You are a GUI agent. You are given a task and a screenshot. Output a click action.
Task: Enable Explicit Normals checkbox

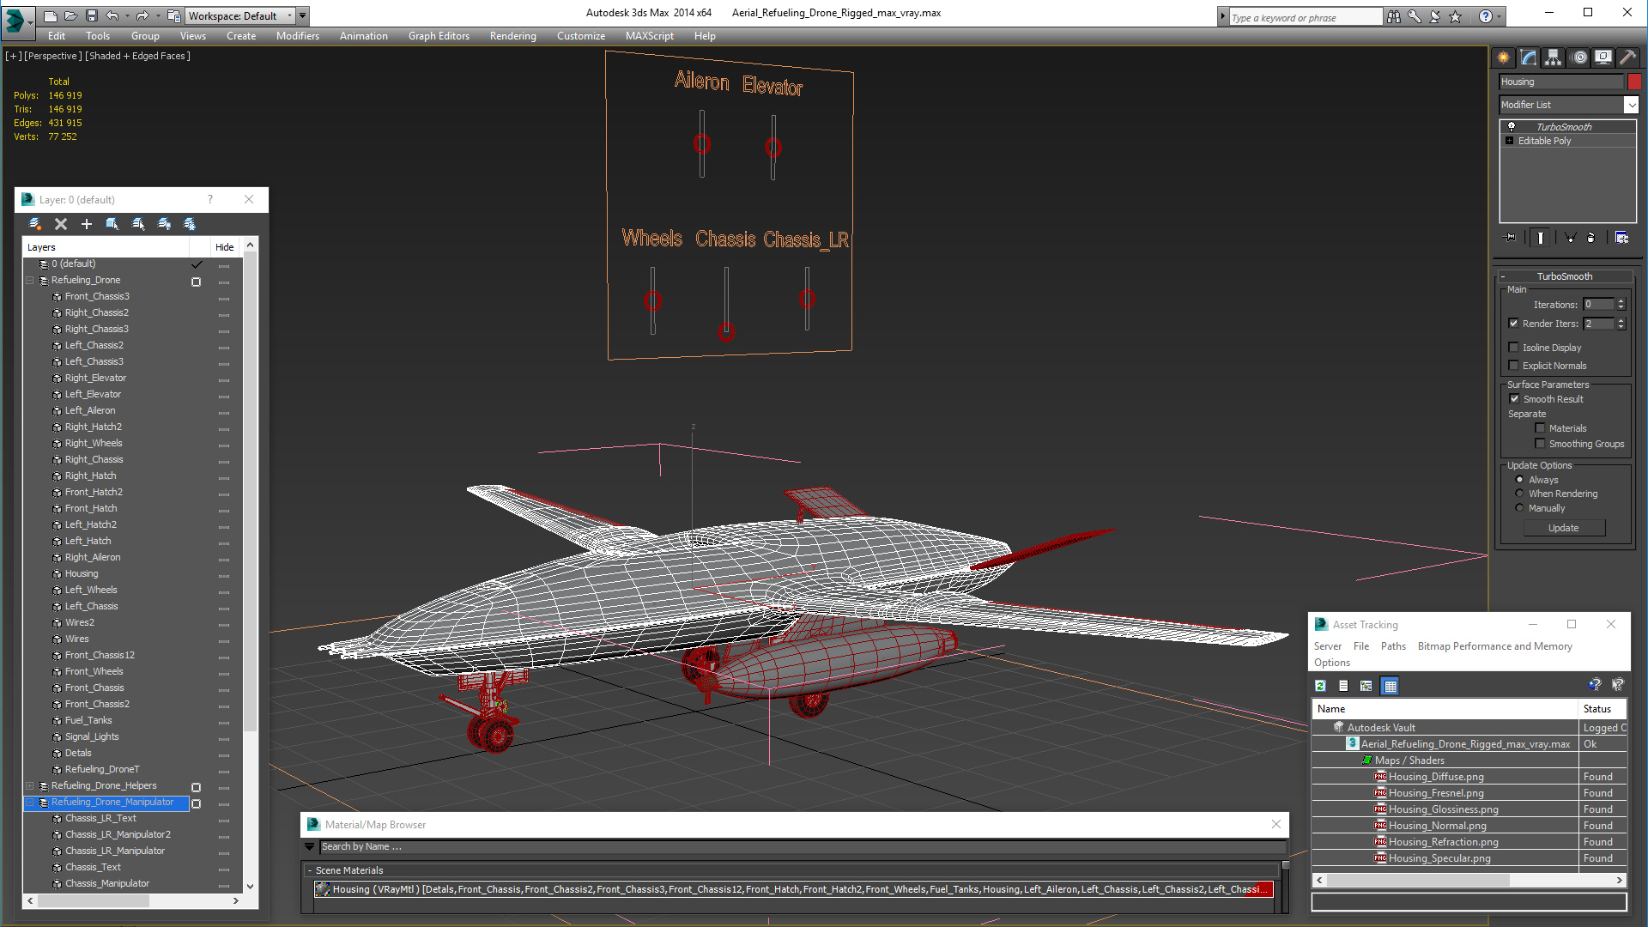1514,366
